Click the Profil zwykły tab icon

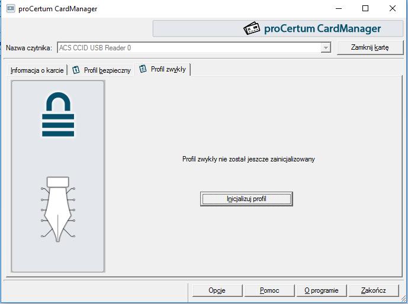(143, 69)
